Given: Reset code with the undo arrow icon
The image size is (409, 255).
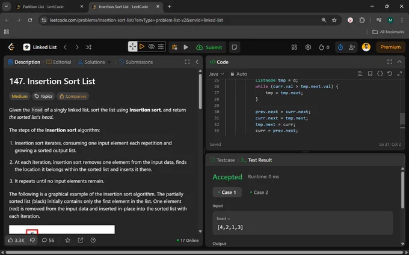Looking at the screenshot, I should (x=390, y=74).
